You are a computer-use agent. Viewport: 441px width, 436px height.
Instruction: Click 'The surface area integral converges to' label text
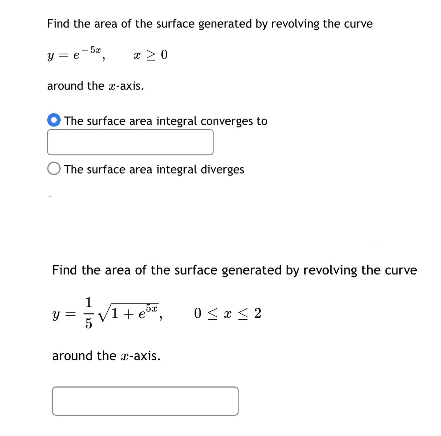click(165, 121)
